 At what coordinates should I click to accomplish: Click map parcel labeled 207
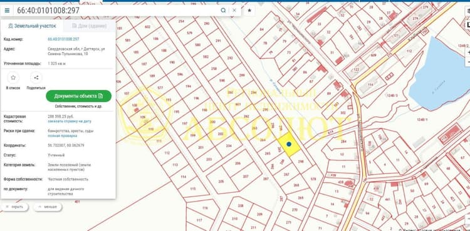pyautogui.click(x=246, y=177)
